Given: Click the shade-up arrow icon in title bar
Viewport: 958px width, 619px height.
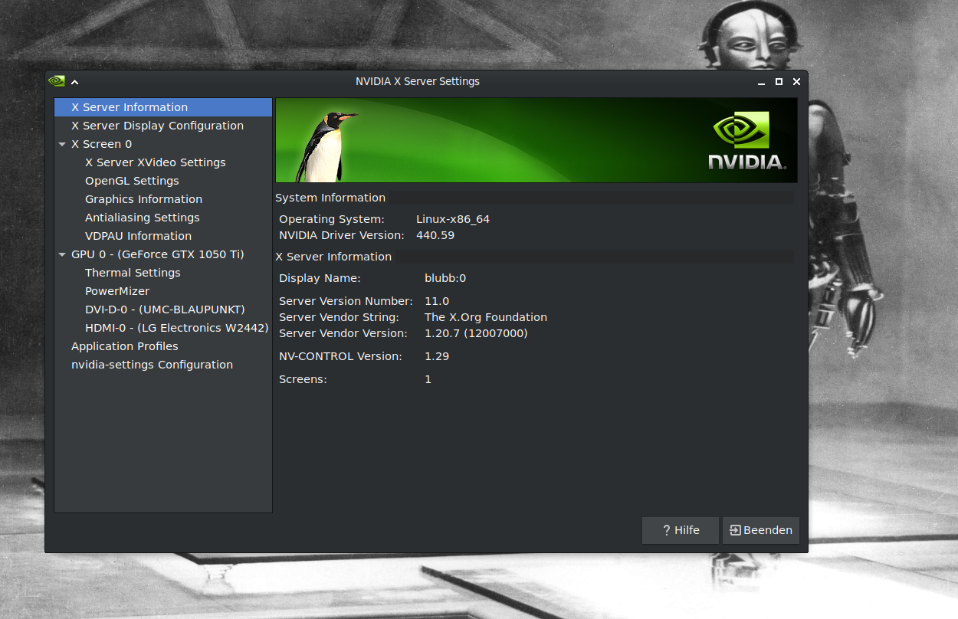Looking at the screenshot, I should coord(75,82).
